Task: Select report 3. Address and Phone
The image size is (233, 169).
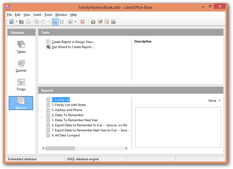Action: coord(67,110)
